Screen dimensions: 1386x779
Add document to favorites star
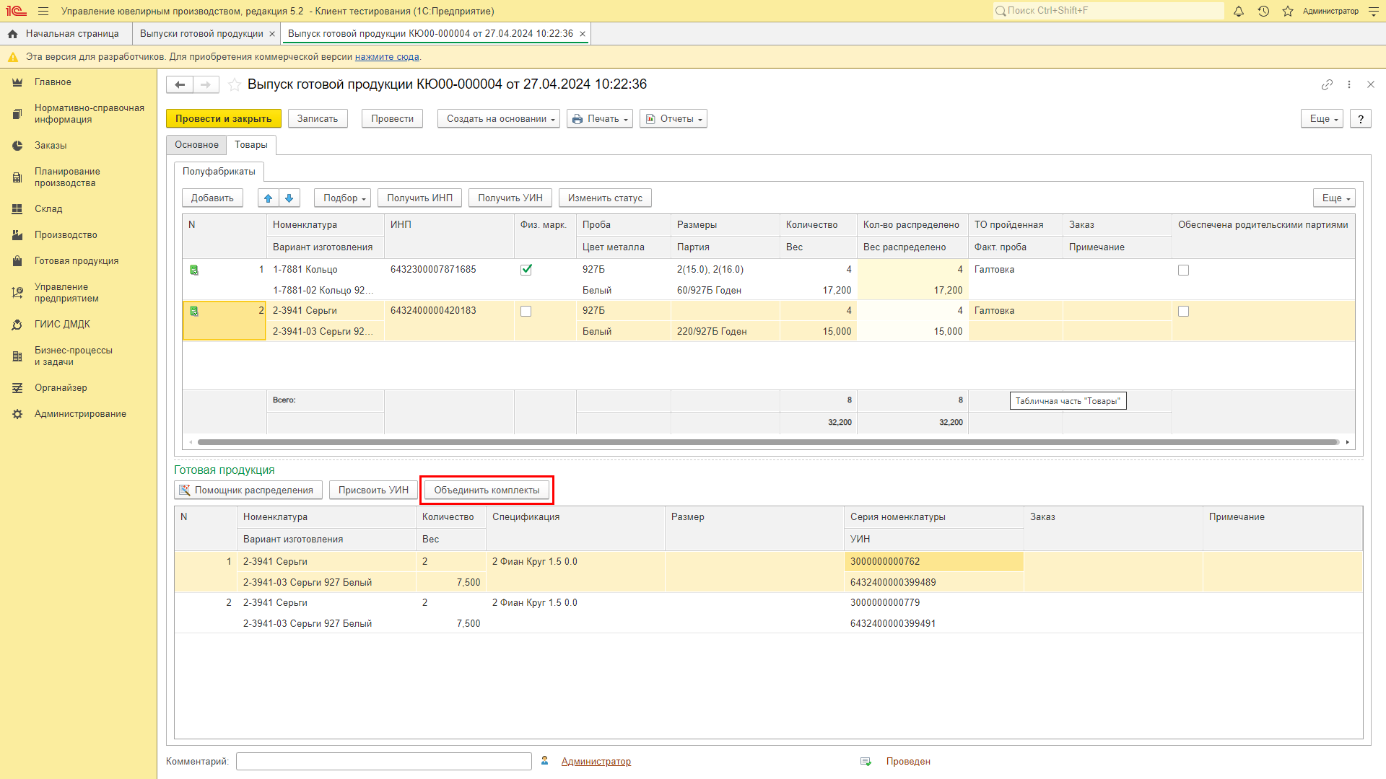(x=235, y=84)
